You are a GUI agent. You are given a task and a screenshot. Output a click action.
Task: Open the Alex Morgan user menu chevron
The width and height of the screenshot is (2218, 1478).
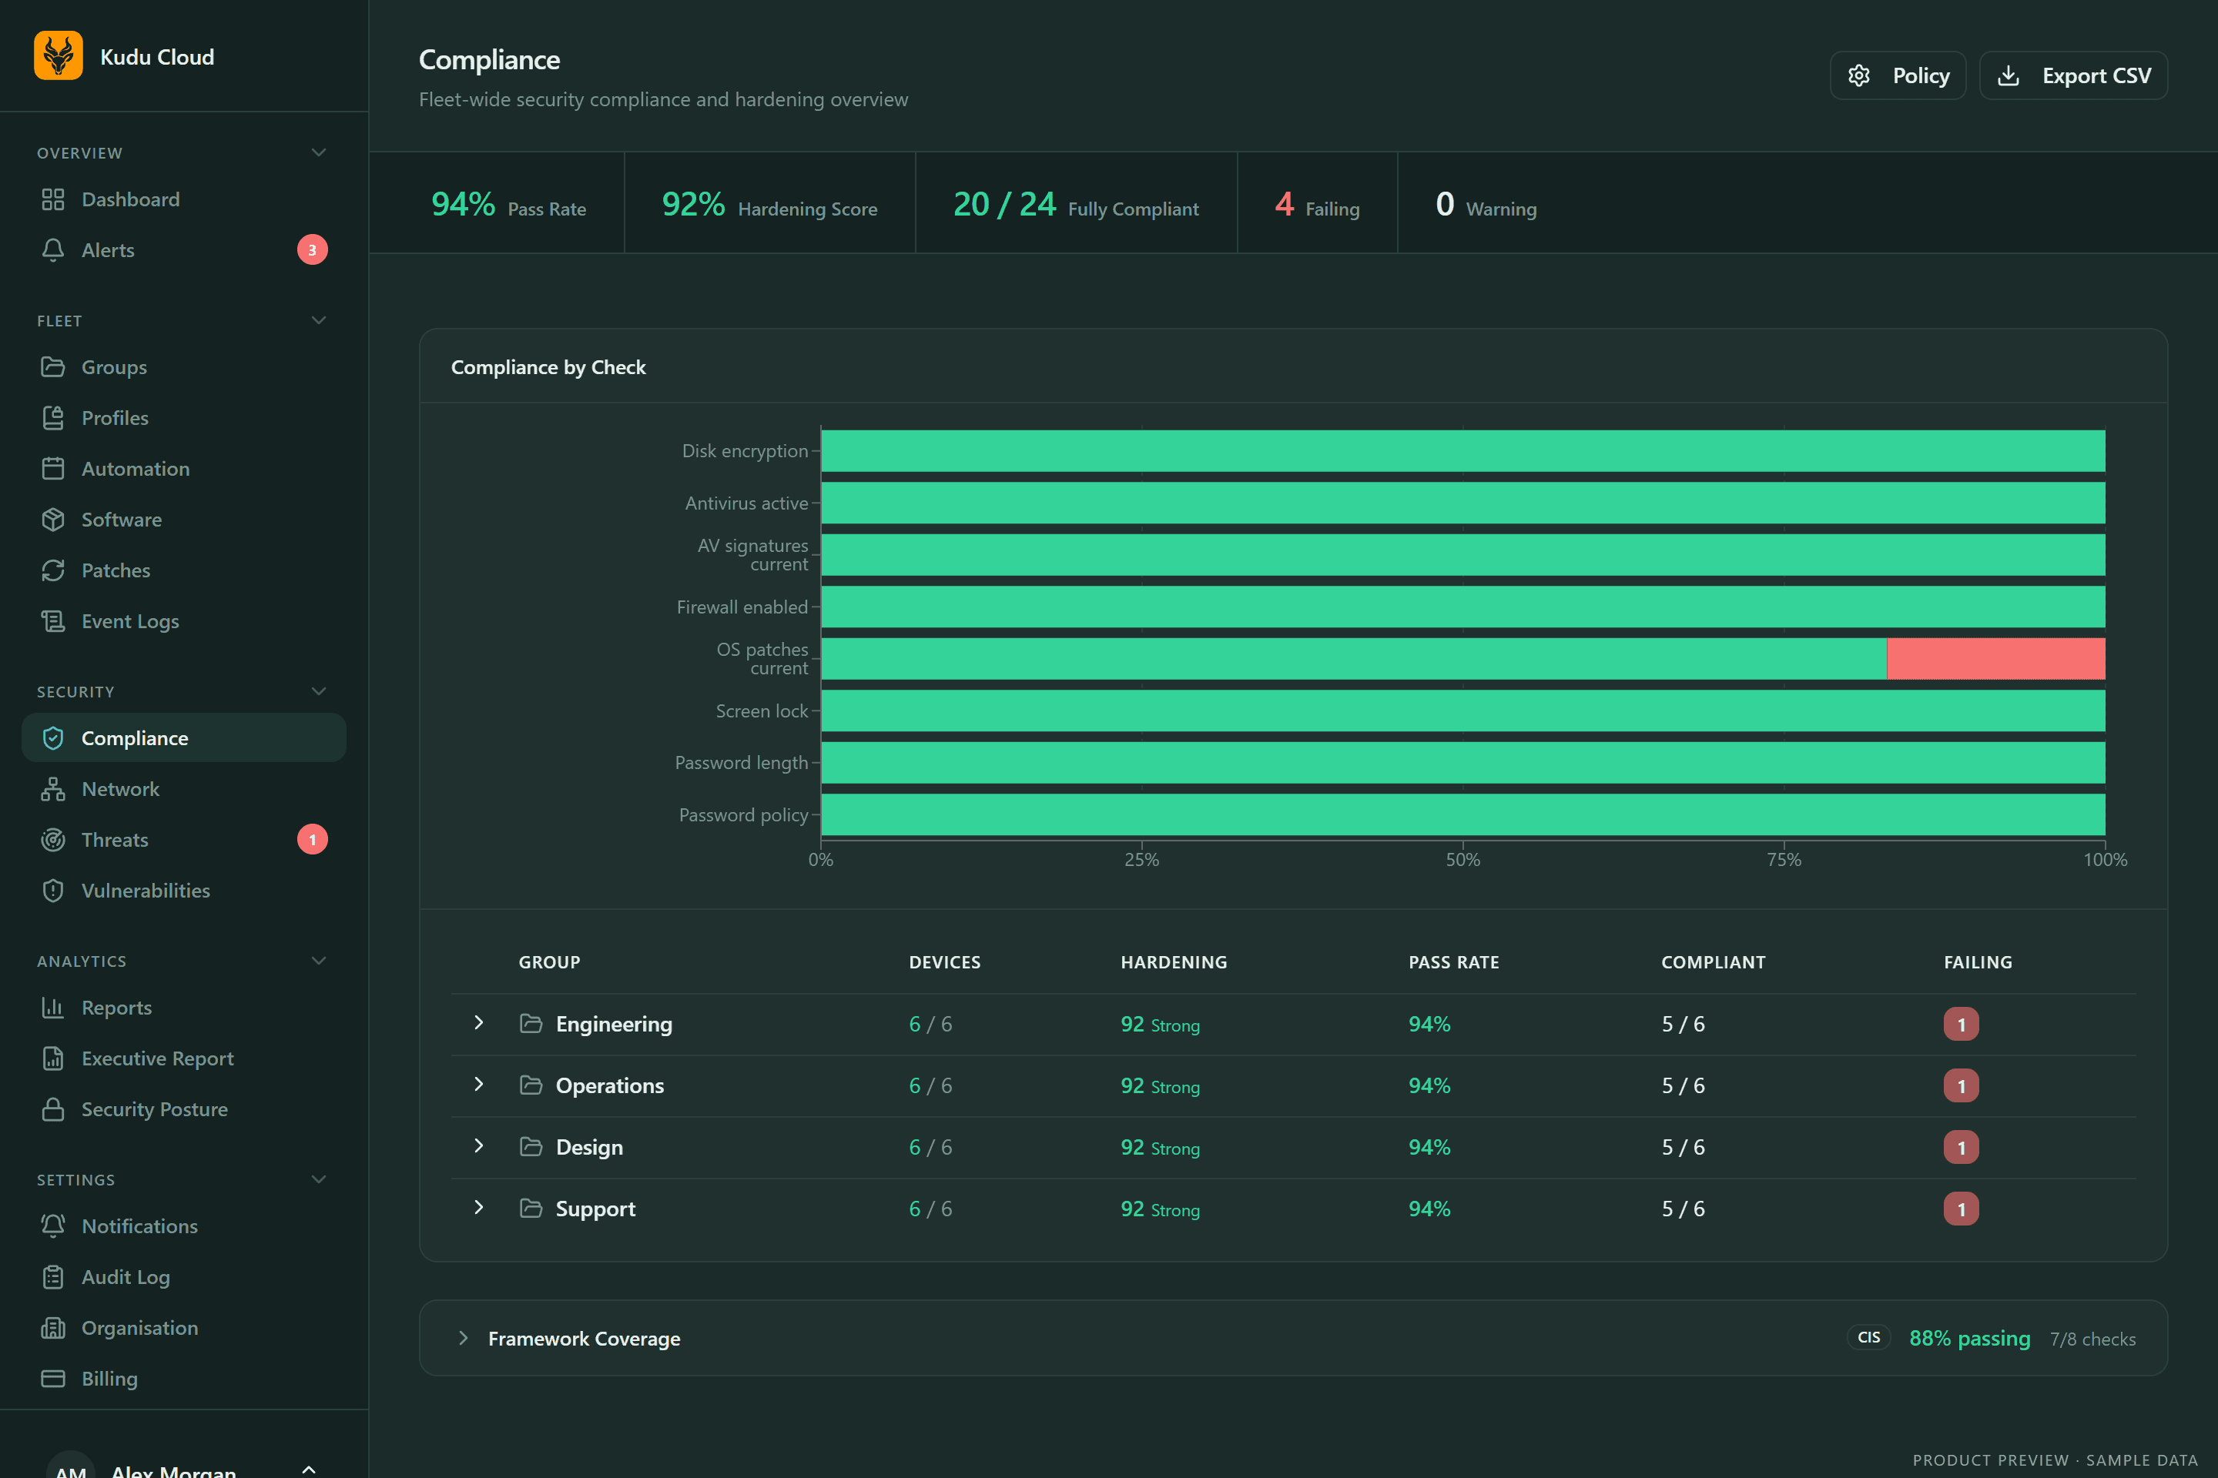coord(308,1469)
